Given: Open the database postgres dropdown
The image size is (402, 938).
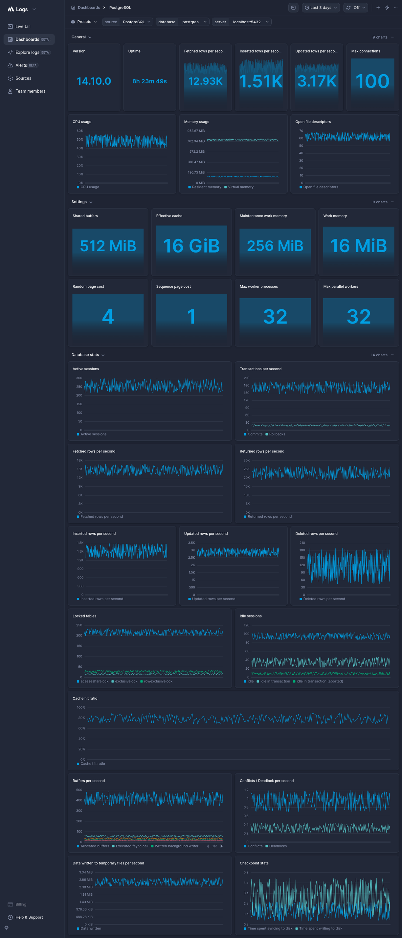Looking at the screenshot, I should pos(182,22).
